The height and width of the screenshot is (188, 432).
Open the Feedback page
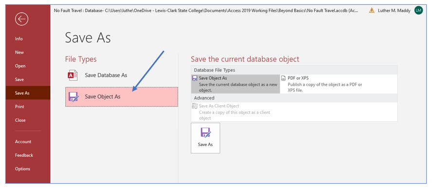point(24,155)
